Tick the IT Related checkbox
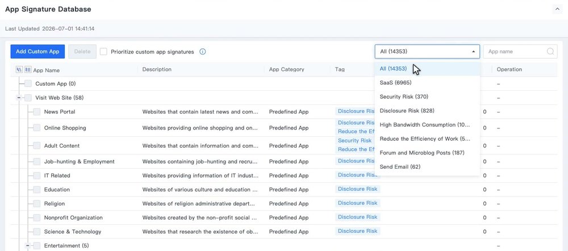Screen dimensions: 568x251 click(37, 175)
